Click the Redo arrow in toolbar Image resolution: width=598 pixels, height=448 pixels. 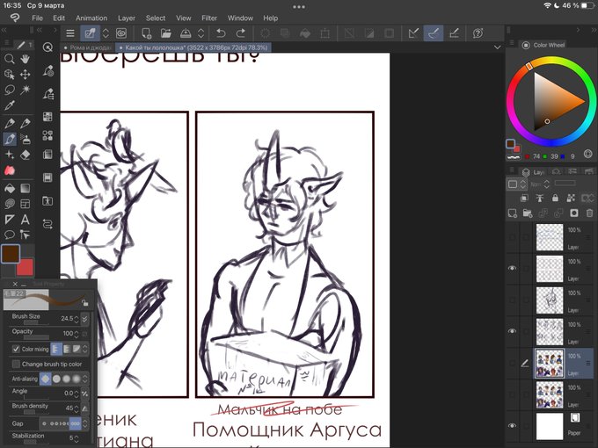point(241,33)
